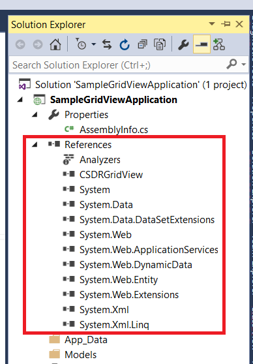Viewport: 253px width, 364px height.
Task: Click the Sync with Active Document arrows
Action: (107, 44)
